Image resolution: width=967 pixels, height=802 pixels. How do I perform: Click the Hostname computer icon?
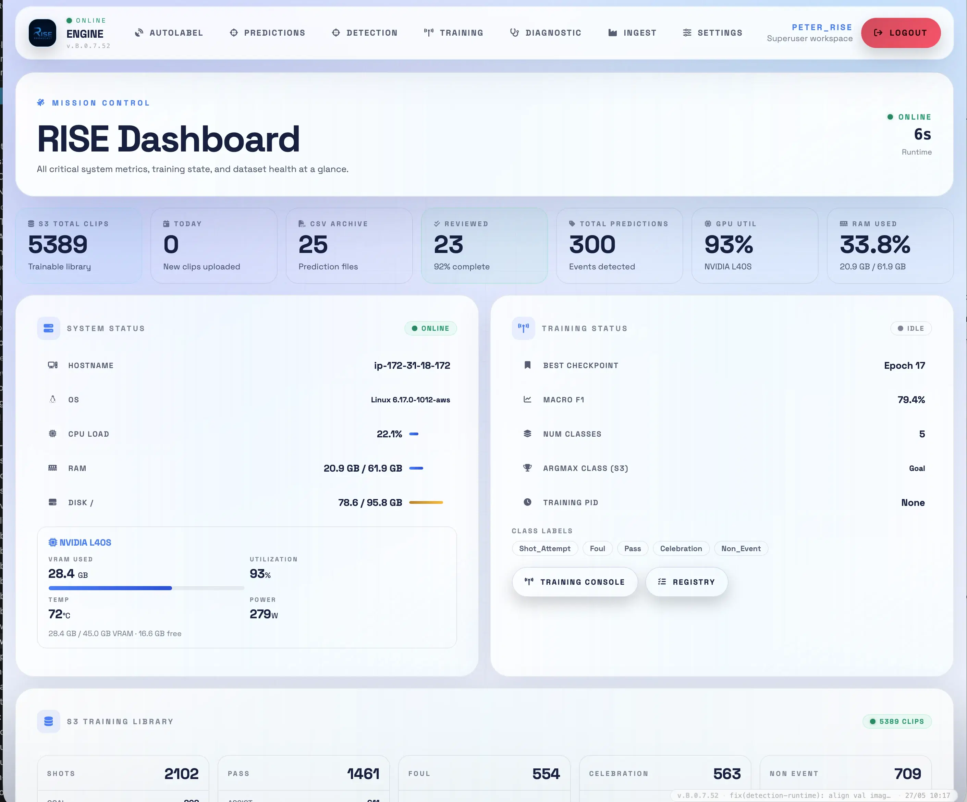[53, 365]
